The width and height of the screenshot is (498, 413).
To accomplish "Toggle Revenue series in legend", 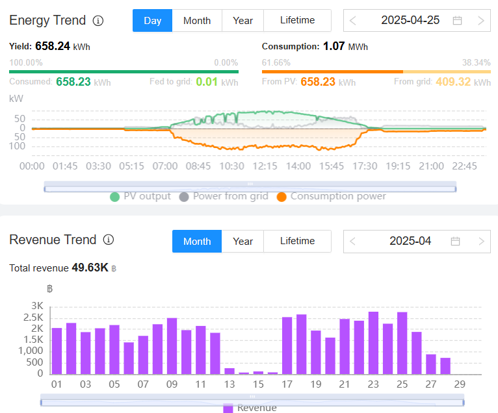I will (250, 408).
